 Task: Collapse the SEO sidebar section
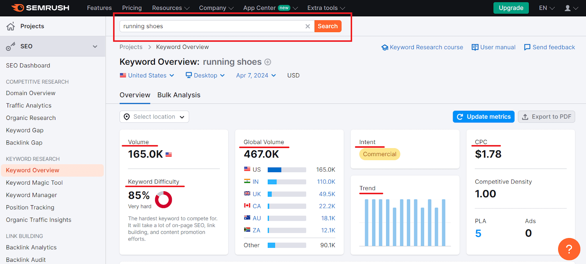tap(95, 46)
